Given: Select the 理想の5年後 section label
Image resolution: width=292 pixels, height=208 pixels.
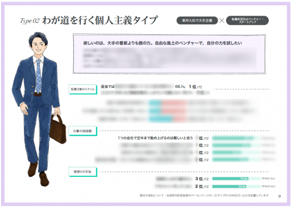Looking at the screenshot, I should point(83,172).
